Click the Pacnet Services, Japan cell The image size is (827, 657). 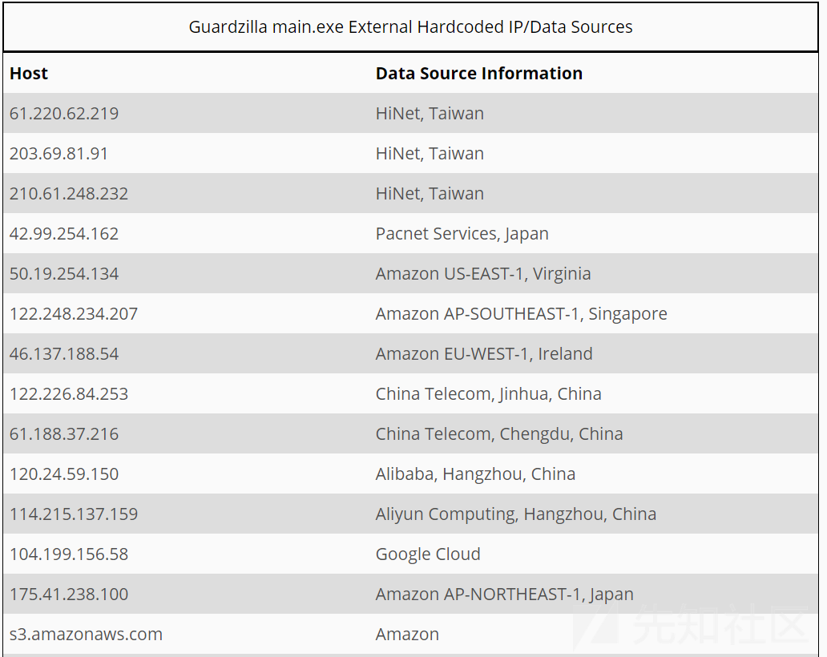(462, 234)
